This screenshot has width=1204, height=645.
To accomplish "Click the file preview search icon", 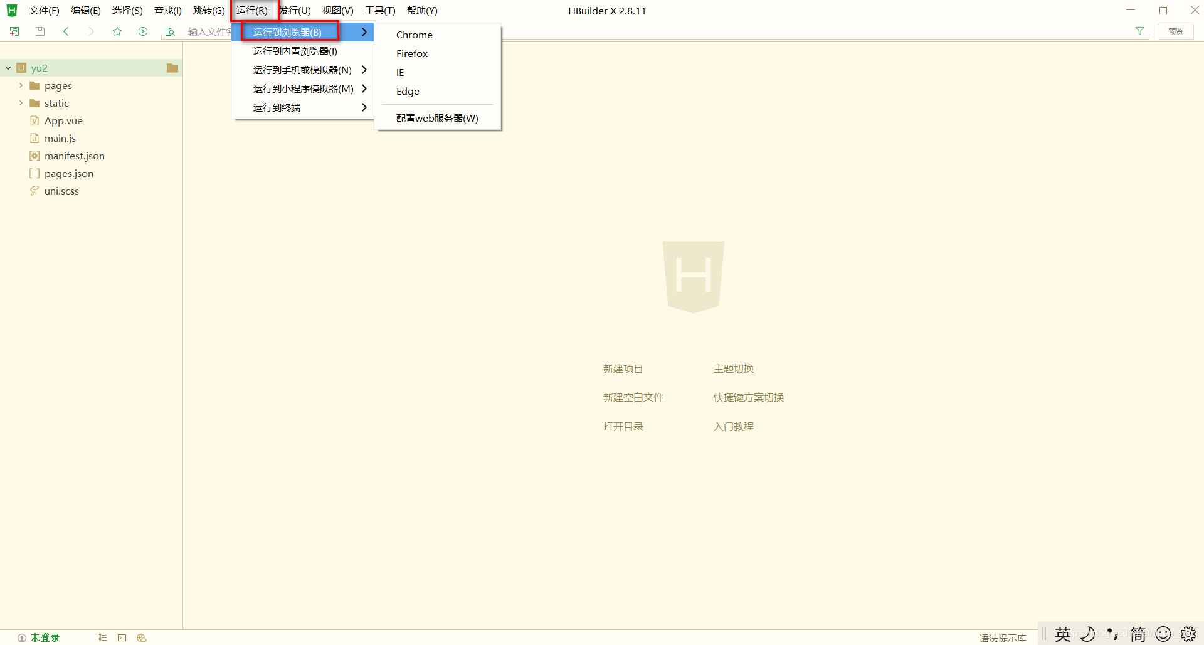I will [169, 31].
